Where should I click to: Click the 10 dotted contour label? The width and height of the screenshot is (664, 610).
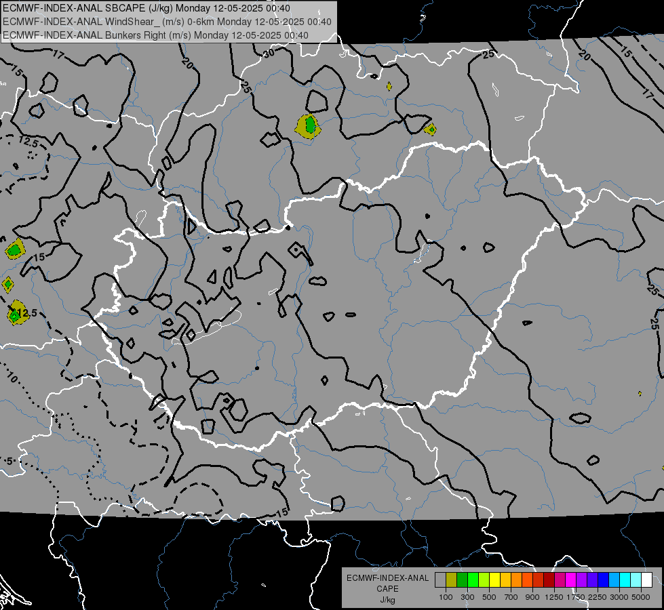pos(12,377)
